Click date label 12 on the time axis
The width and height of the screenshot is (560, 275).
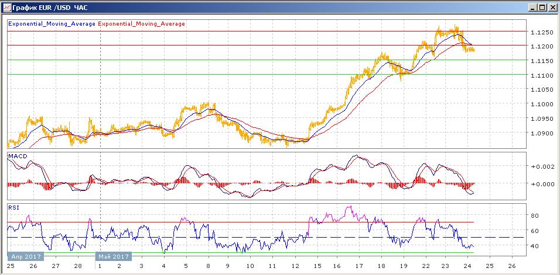tap(295, 266)
